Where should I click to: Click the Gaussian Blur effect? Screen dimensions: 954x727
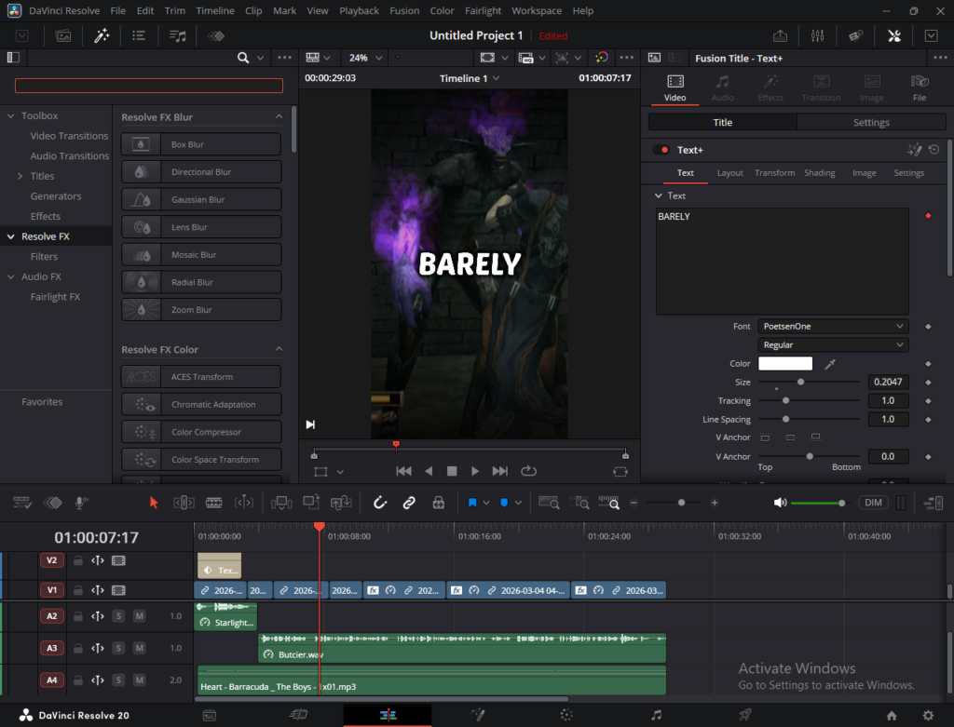pos(201,199)
